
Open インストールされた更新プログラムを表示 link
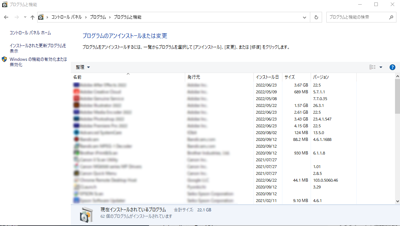pos(38,48)
